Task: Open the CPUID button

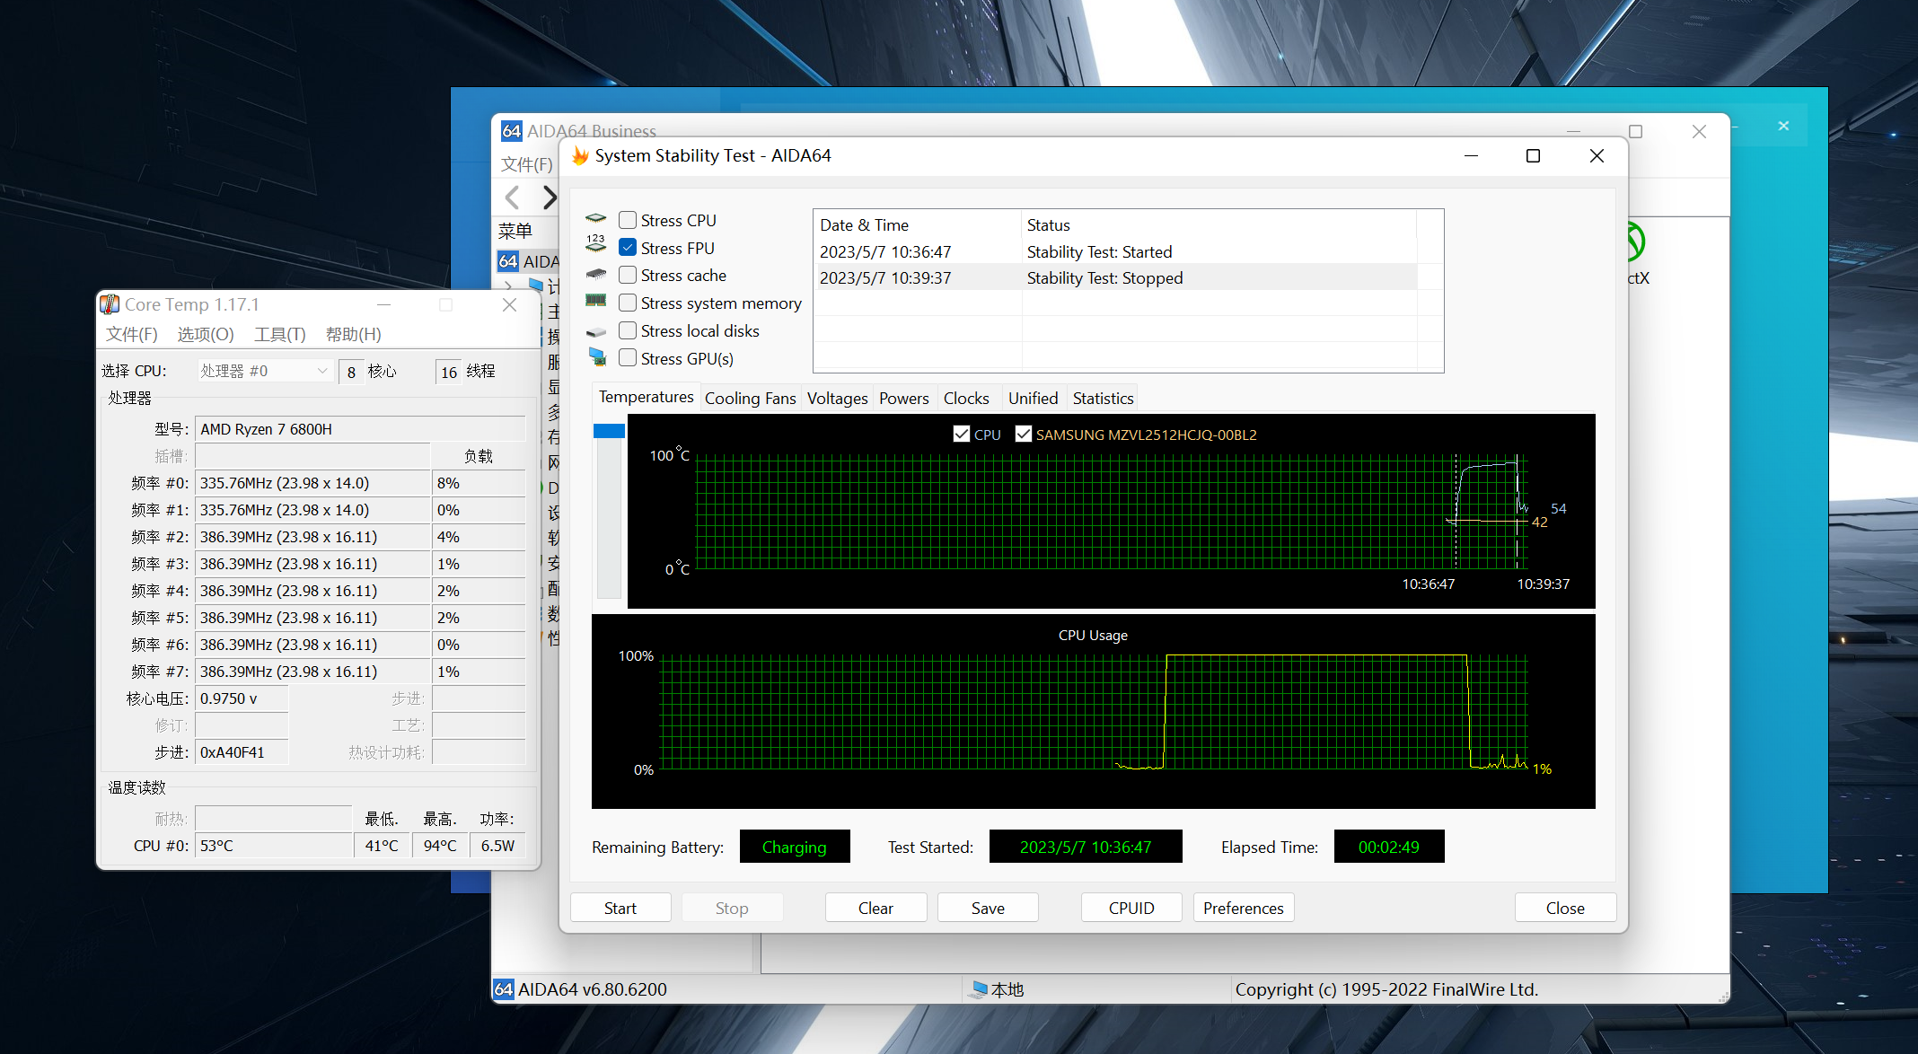Action: [1131, 908]
